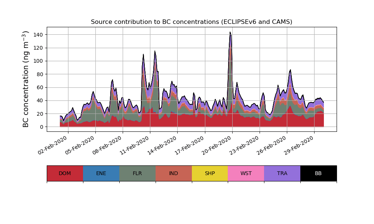Viewport: 374px width, 224px height.
Task: Select the 0 y-axis tick label
Action: [42, 127]
